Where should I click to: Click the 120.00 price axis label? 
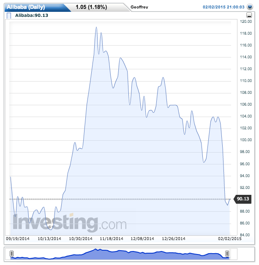246,21
